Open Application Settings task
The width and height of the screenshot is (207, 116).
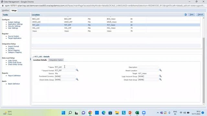coord(15,24)
